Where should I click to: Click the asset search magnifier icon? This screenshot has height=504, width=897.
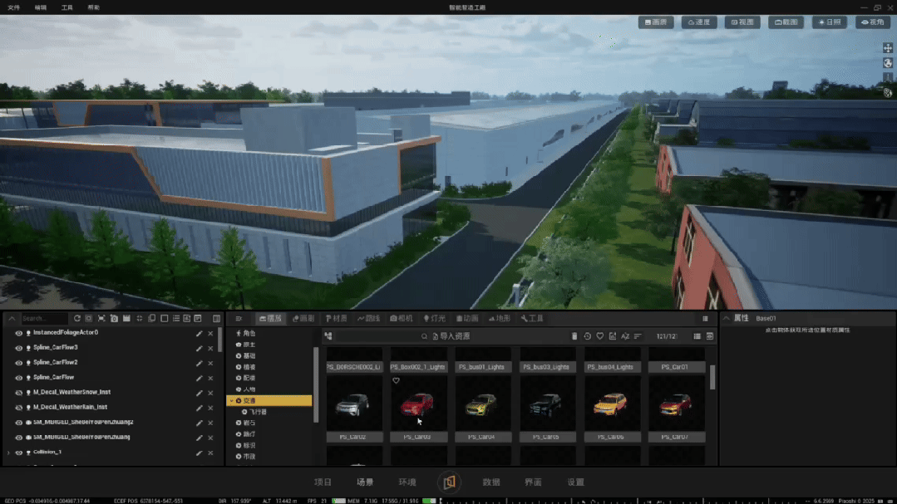point(424,336)
